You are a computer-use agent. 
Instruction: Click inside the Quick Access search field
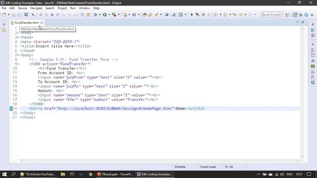click(270, 14)
